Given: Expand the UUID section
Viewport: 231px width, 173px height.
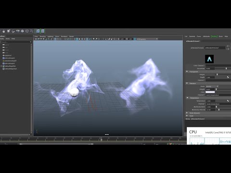Looking at the screenshot, I should tap(187, 116).
